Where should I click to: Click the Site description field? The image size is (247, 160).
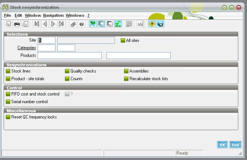coord(86,40)
